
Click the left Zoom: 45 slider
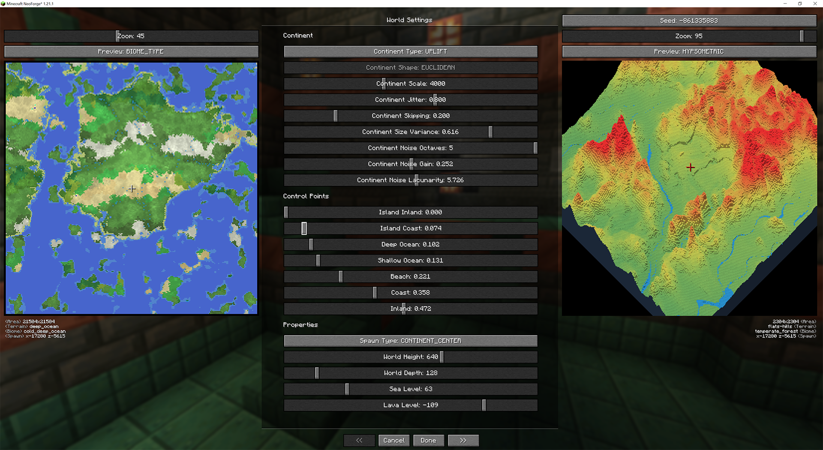click(x=131, y=36)
